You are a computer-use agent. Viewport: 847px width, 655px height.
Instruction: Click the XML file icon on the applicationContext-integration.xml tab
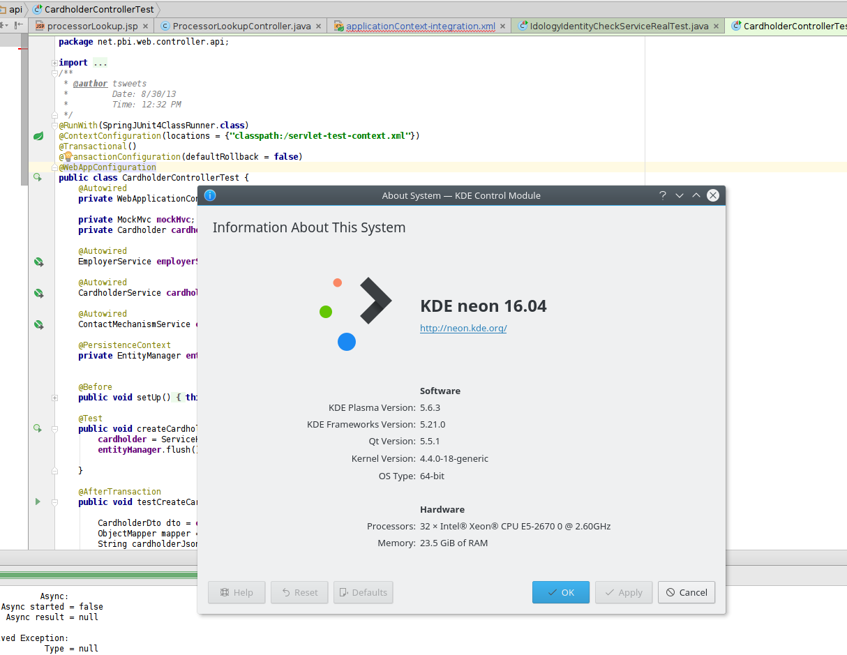click(339, 26)
